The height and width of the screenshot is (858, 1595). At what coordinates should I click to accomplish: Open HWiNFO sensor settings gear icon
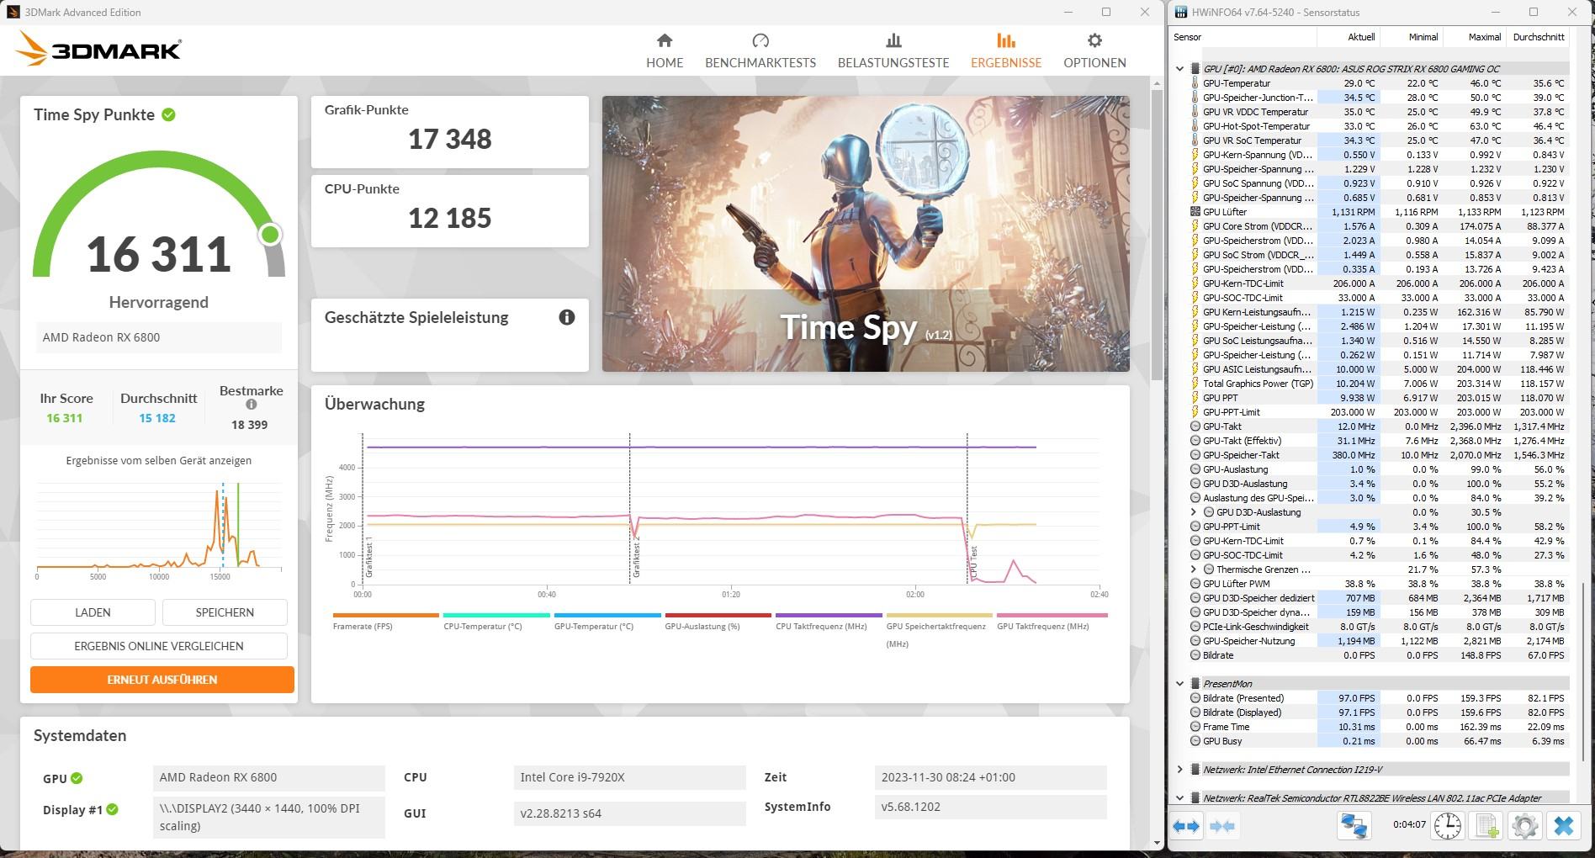pos(1524,826)
